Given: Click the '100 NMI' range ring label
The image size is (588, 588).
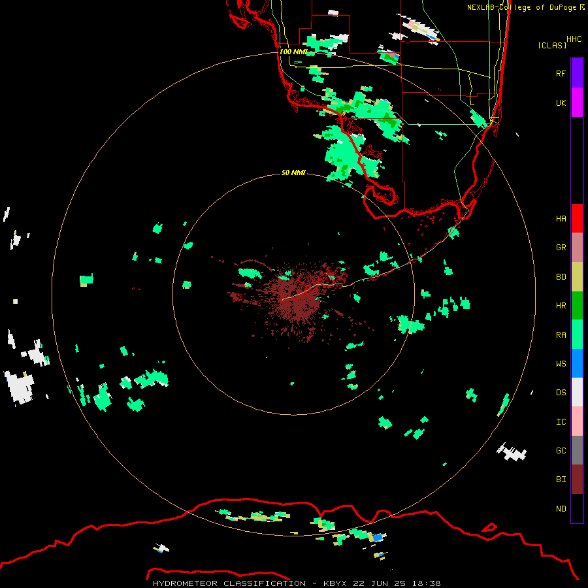Looking at the screenshot, I should tap(293, 52).
